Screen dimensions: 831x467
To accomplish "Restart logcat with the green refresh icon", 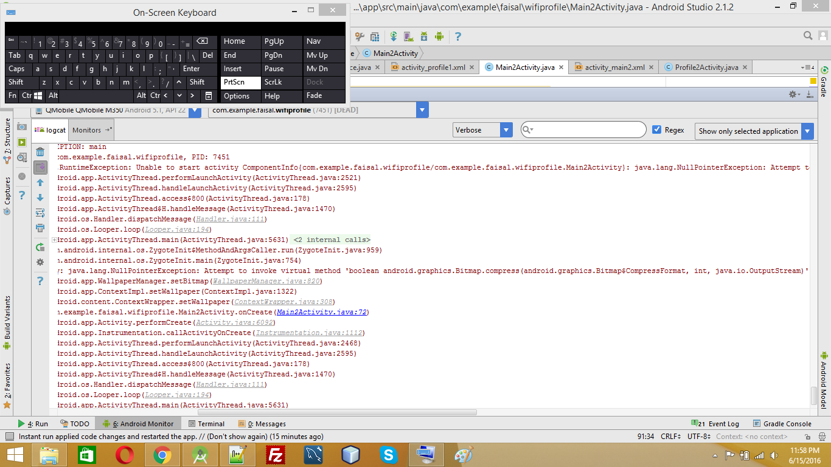I will coord(40,247).
